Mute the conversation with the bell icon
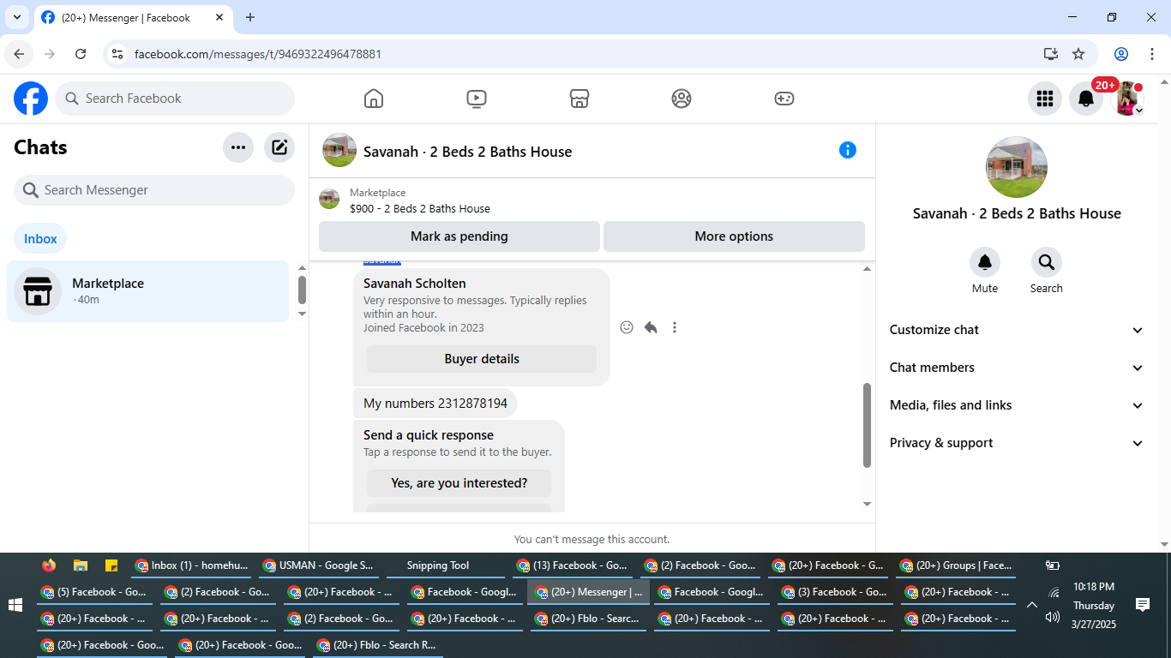This screenshot has width=1171, height=658. (x=985, y=262)
